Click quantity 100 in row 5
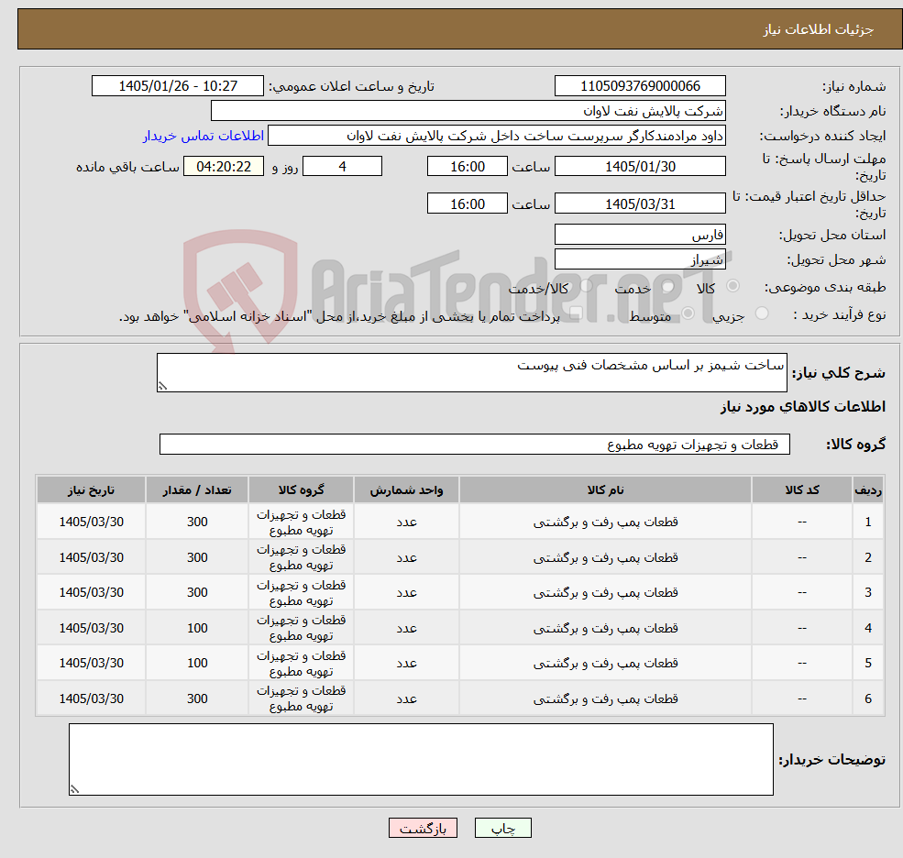 [x=197, y=663]
